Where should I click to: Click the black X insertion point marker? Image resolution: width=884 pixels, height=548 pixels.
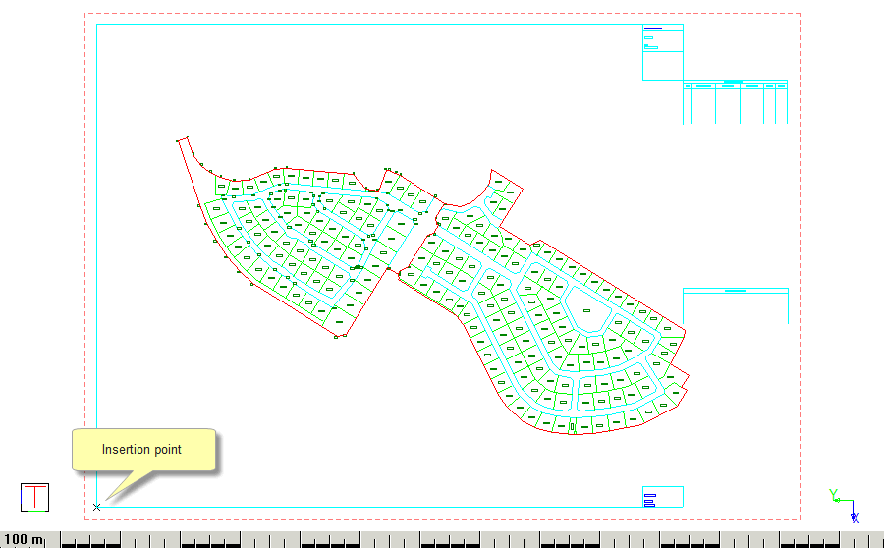point(96,507)
